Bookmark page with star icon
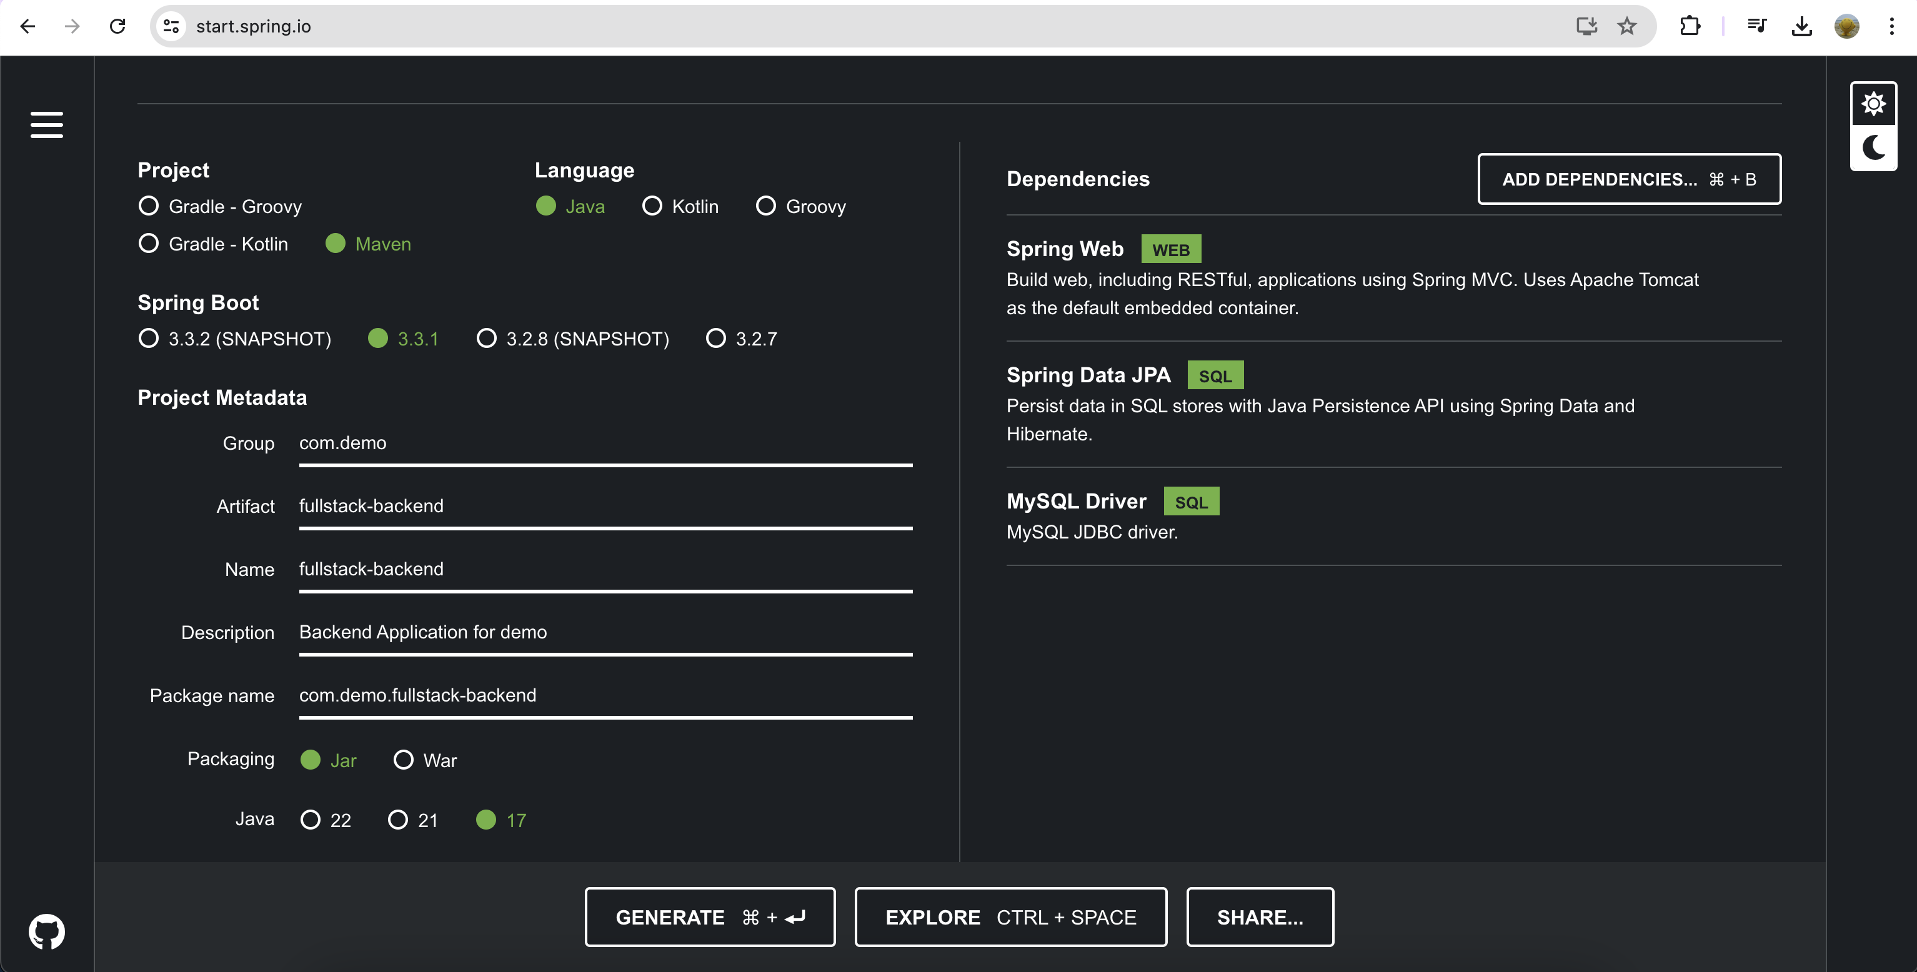The image size is (1917, 972). click(1627, 26)
